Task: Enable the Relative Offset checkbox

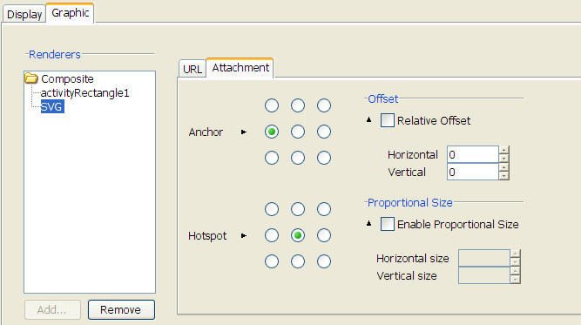Action: pyautogui.click(x=388, y=120)
